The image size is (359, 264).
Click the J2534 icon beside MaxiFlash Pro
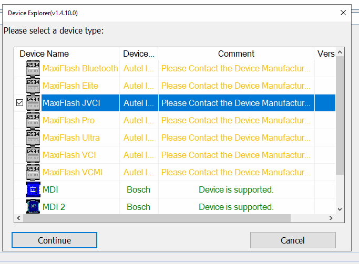point(33,120)
